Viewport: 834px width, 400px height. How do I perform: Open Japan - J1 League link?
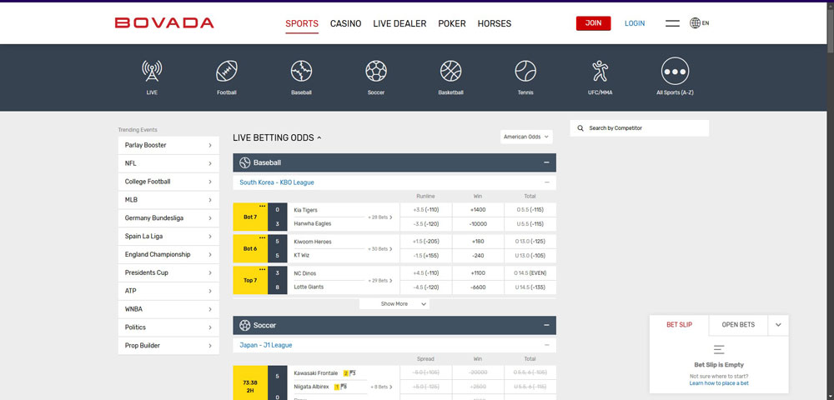(x=265, y=345)
